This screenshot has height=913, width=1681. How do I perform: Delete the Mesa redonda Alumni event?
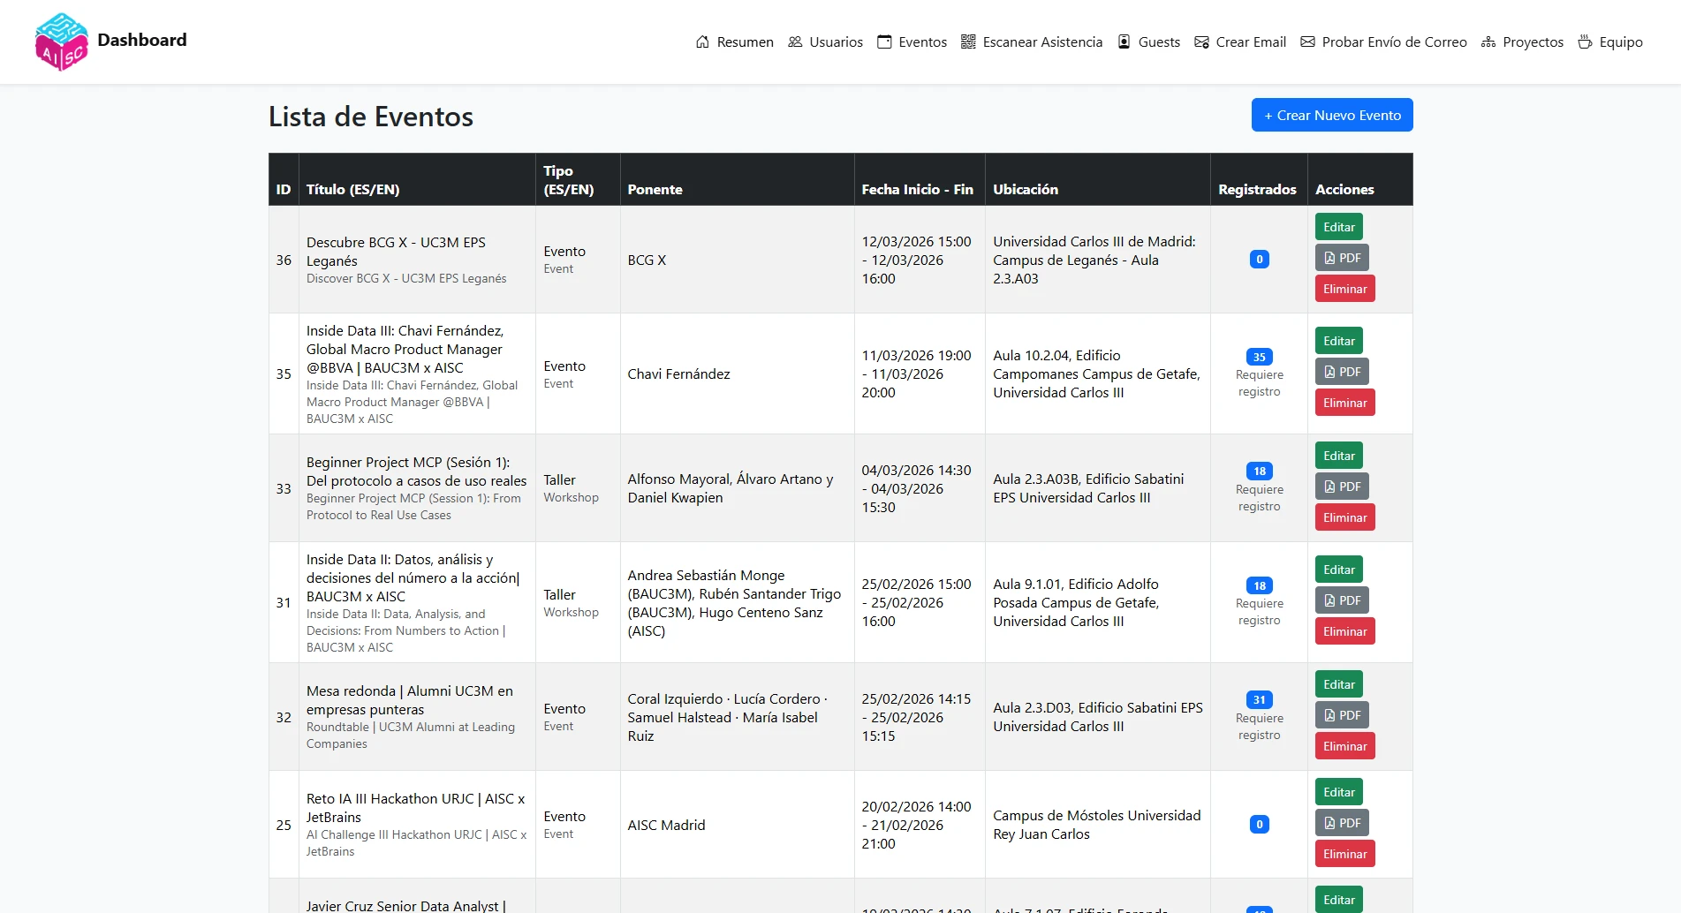tap(1345, 746)
